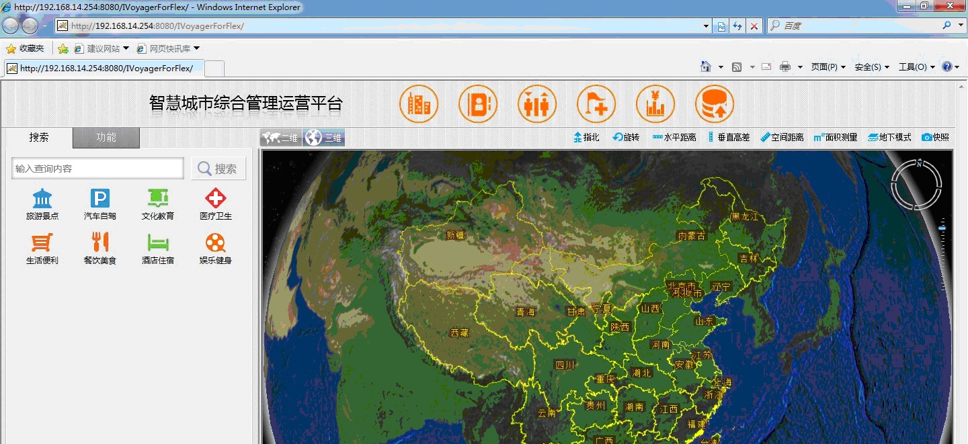
Task: Toggle 地下模式 underground mode
Action: [x=889, y=137]
